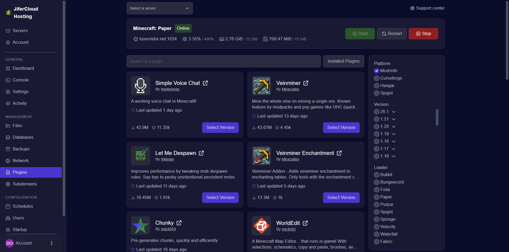Click the Let Me Despawn zombie icon
Screen dimensions: 509x252
[141, 156]
